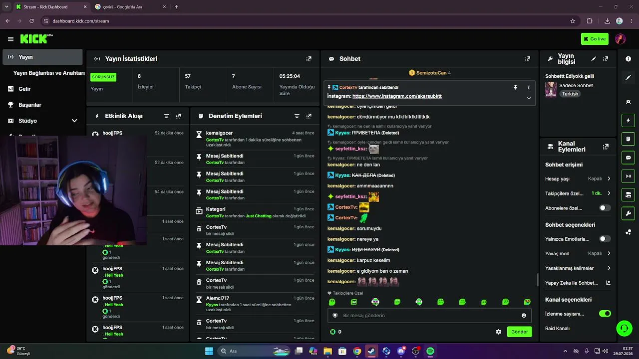
Task: Click the Kategori moderation entry
Action: coord(255,212)
